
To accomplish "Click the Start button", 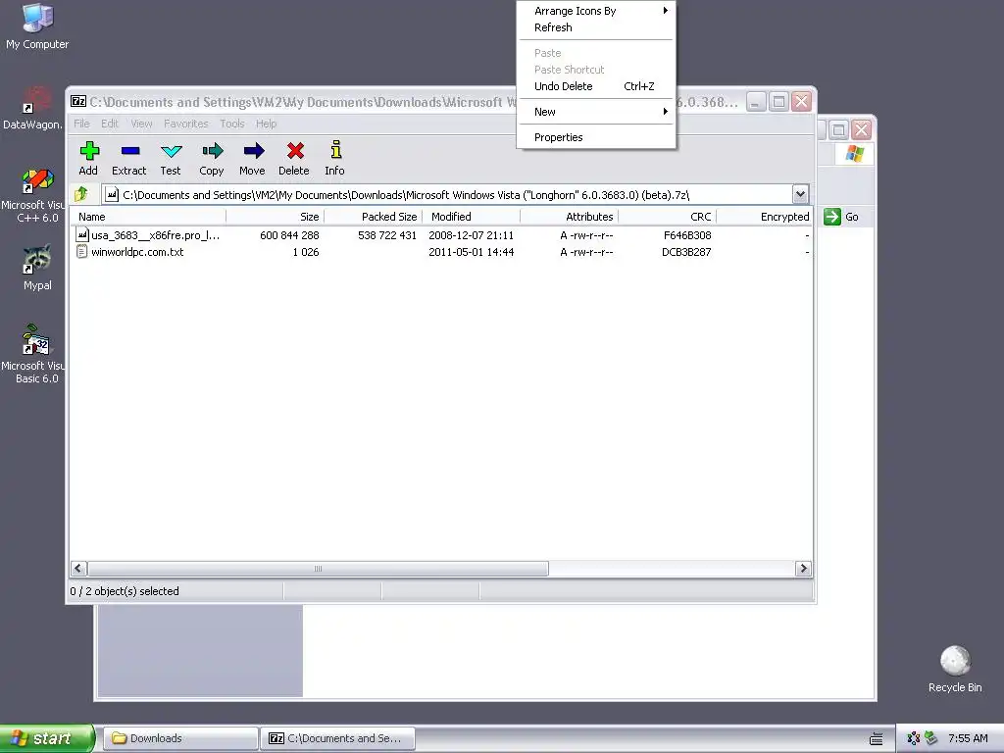I will 47,738.
